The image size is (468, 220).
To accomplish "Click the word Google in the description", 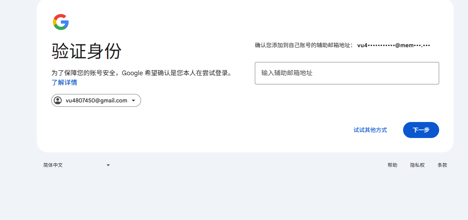I will (132, 73).
